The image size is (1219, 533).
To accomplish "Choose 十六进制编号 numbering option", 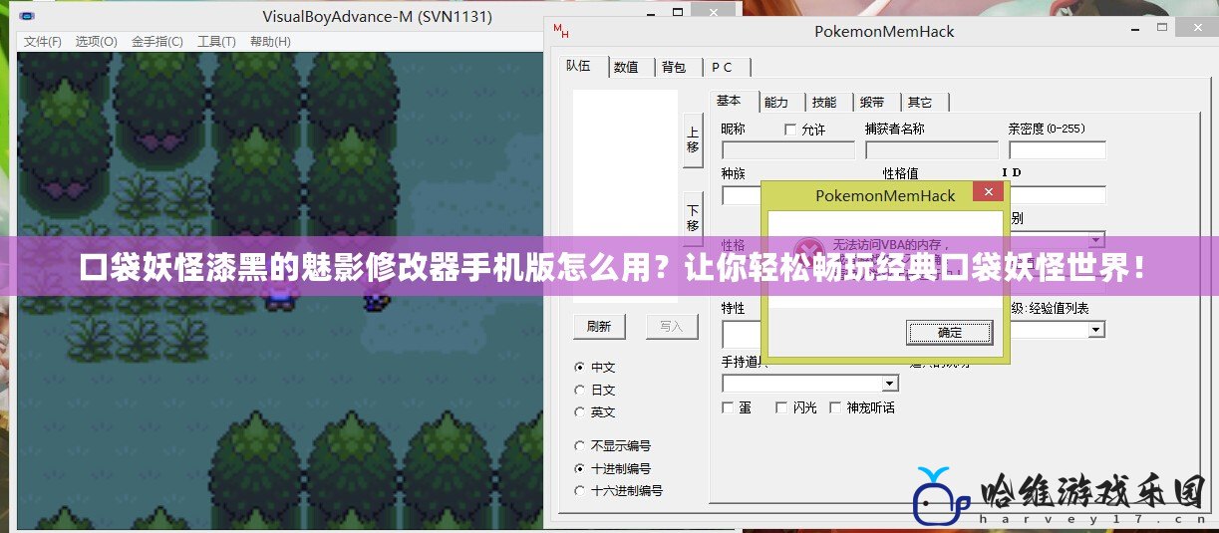I will point(619,490).
